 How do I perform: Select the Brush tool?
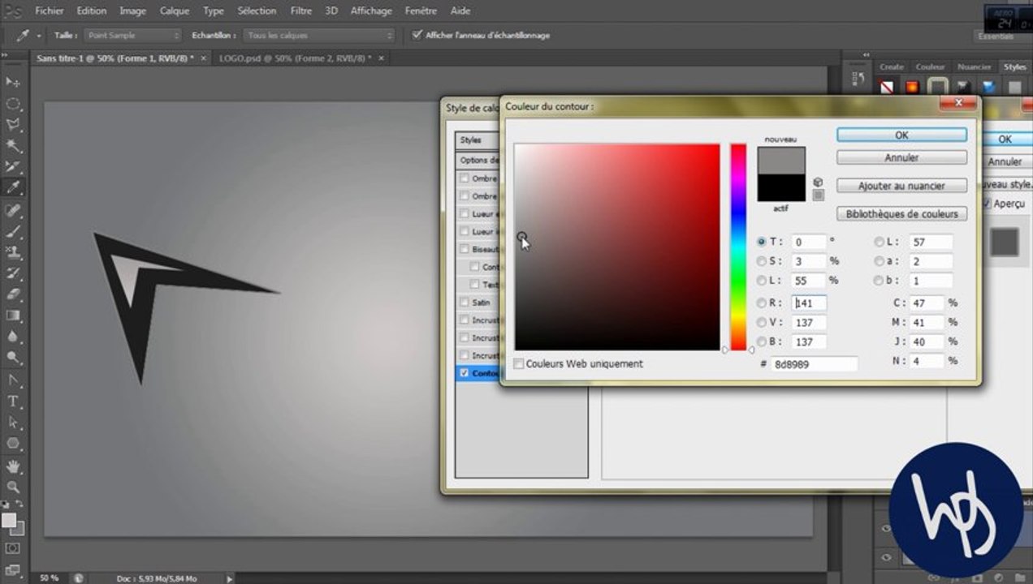click(14, 231)
